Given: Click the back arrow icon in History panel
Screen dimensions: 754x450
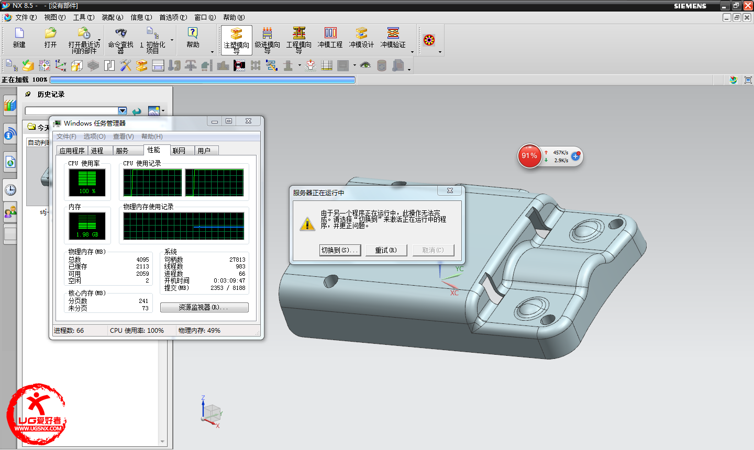Looking at the screenshot, I should pyautogui.click(x=137, y=111).
